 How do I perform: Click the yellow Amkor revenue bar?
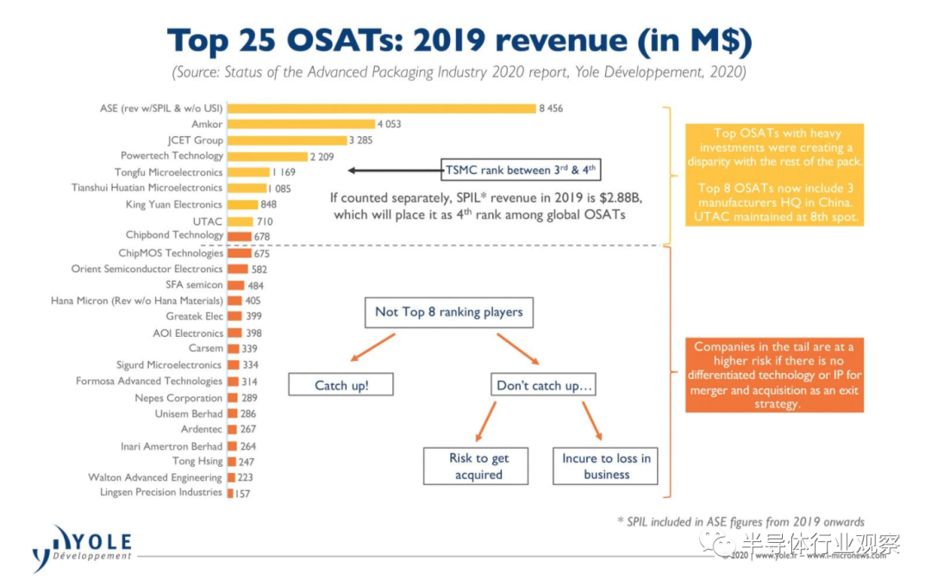pyautogui.click(x=302, y=124)
